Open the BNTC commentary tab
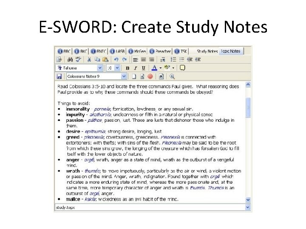 tap(98, 51)
